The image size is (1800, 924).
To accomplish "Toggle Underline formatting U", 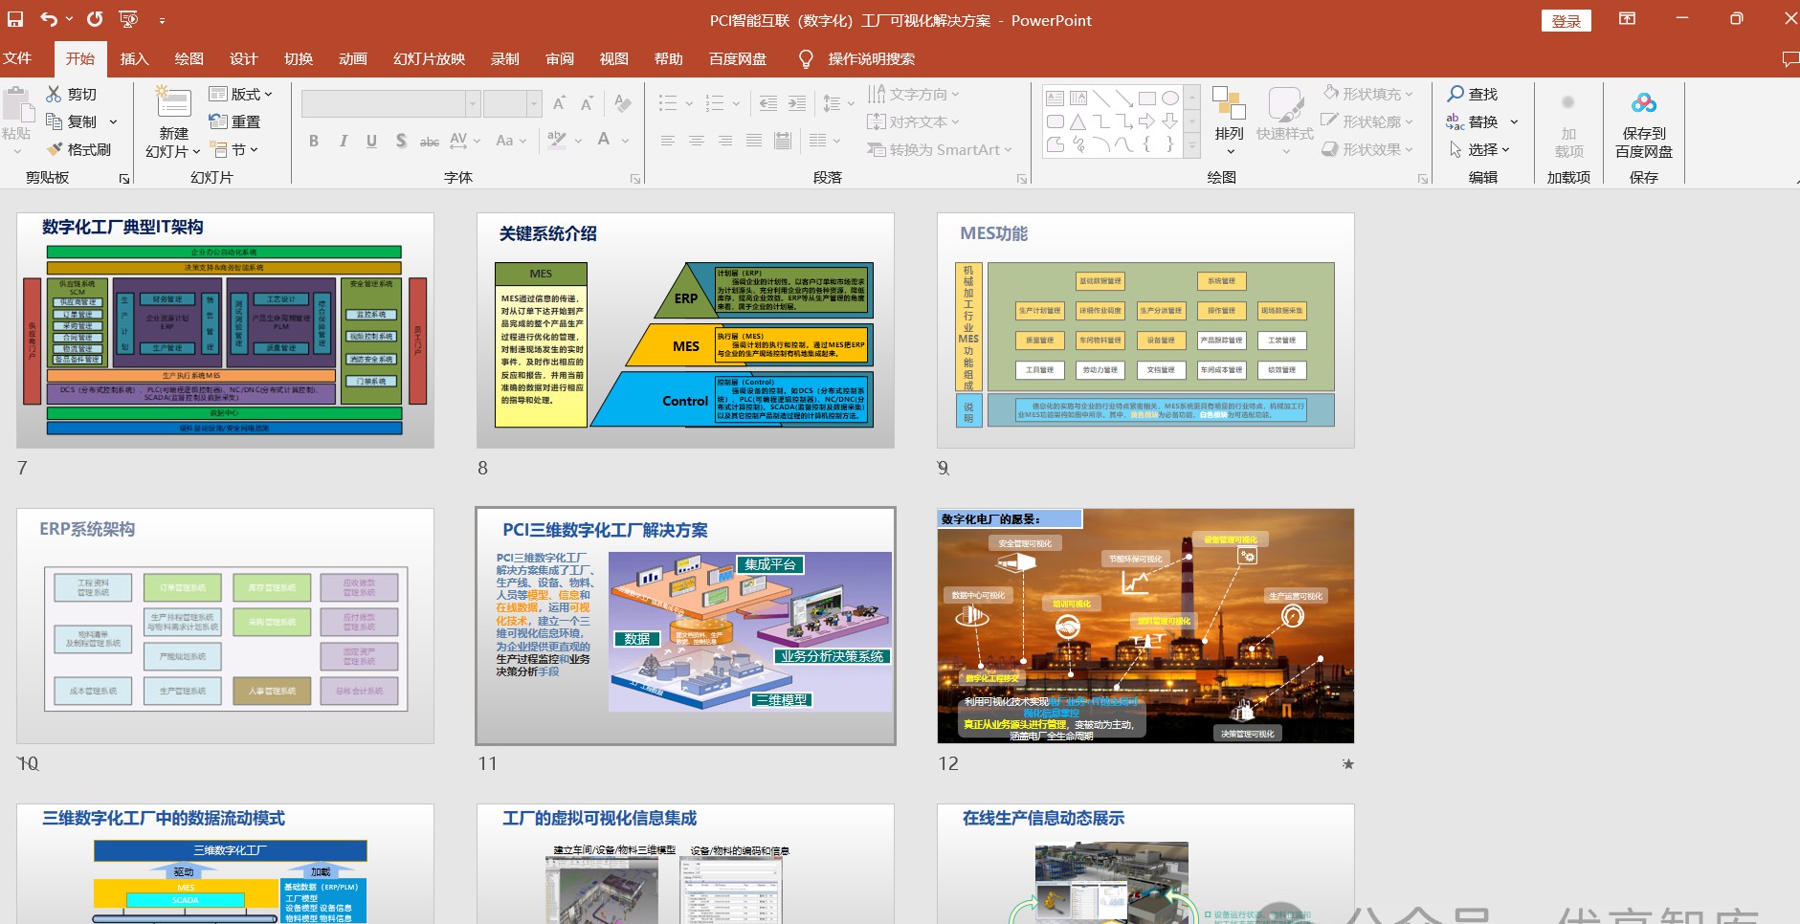I will [371, 141].
